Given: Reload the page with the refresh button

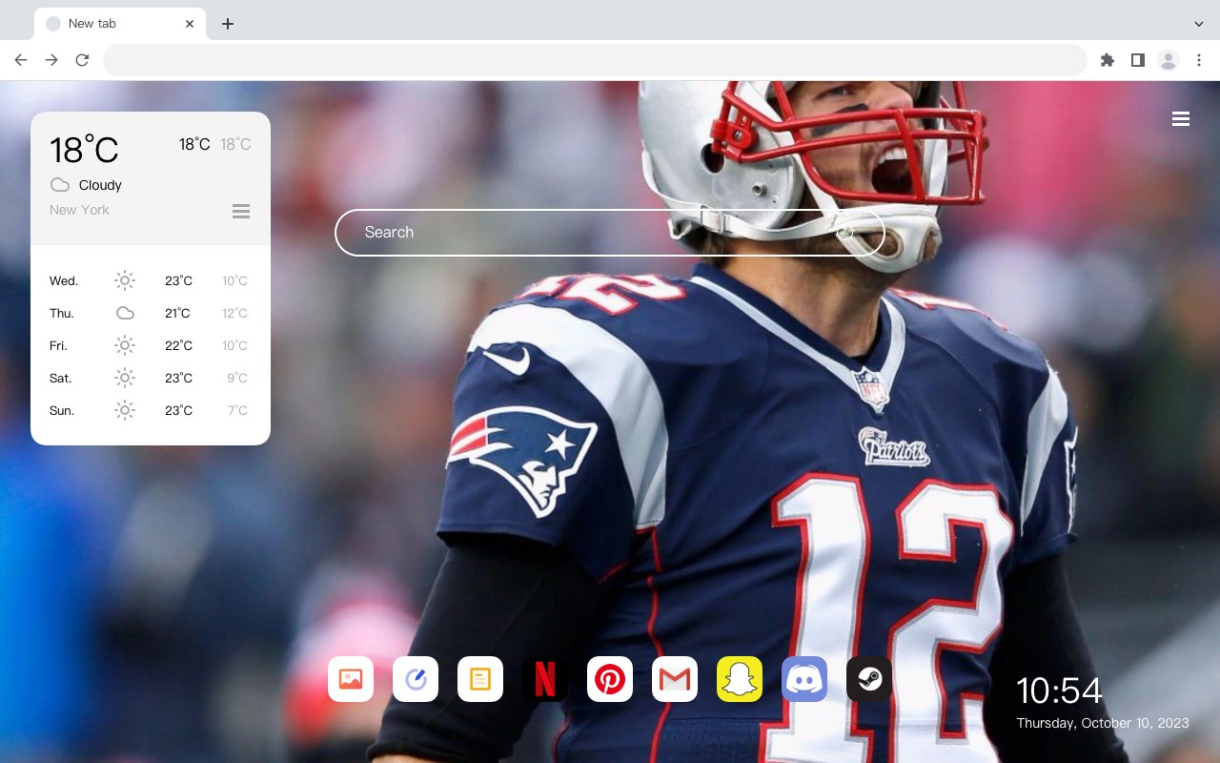Looking at the screenshot, I should [82, 60].
